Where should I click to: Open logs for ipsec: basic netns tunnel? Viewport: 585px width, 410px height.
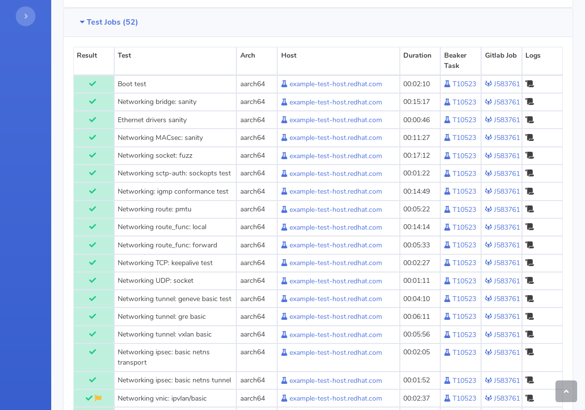point(529,380)
